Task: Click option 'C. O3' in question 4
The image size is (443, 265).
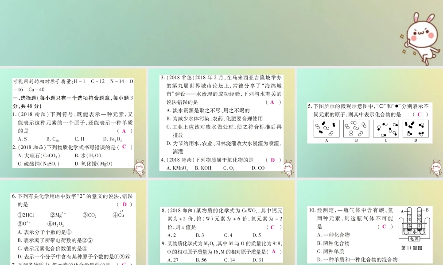Action: tap(229, 168)
